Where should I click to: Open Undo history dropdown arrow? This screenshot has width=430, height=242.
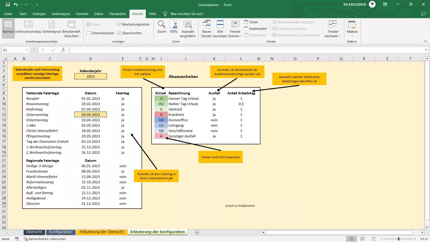pyautogui.click(x=20, y=5)
